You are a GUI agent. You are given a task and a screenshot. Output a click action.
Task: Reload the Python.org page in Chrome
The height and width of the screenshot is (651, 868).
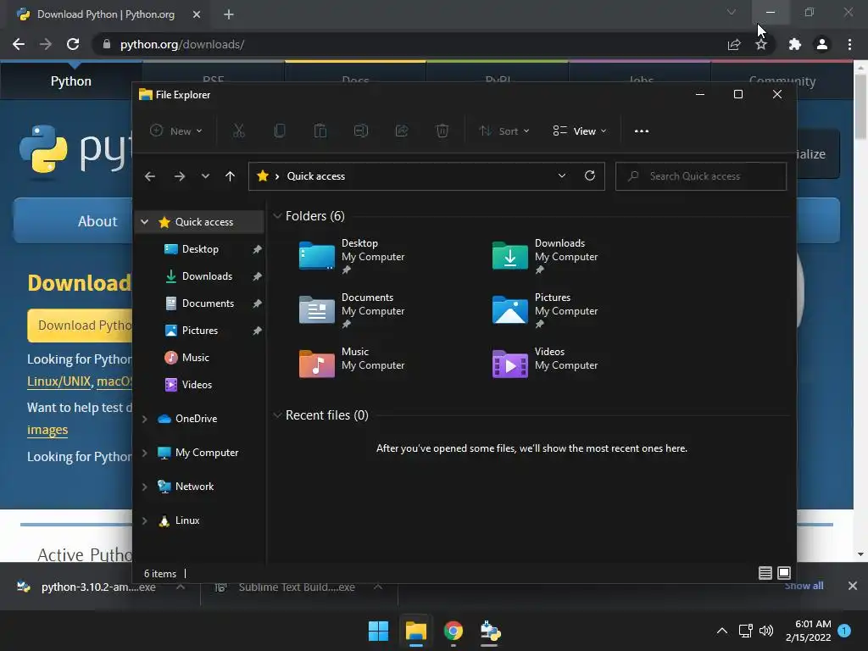click(x=73, y=44)
